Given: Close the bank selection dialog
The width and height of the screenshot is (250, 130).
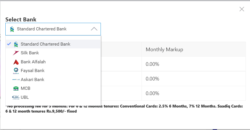Looking at the screenshot, I should [x=242, y=9].
